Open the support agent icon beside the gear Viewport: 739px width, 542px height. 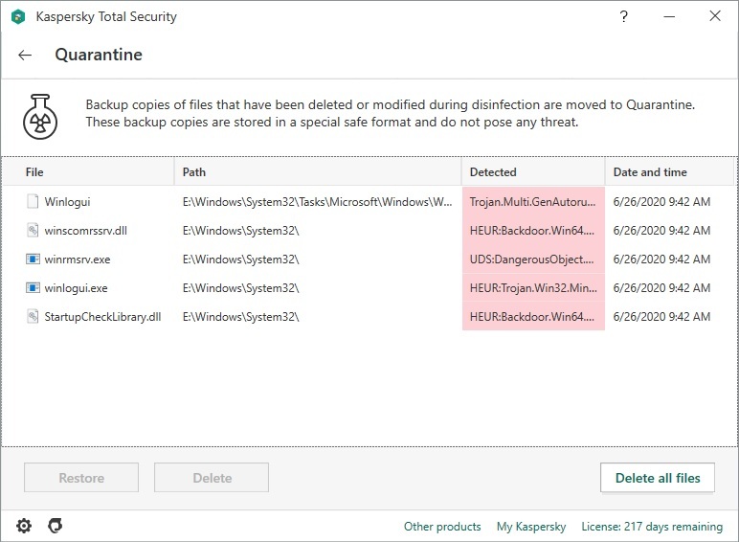tap(56, 526)
